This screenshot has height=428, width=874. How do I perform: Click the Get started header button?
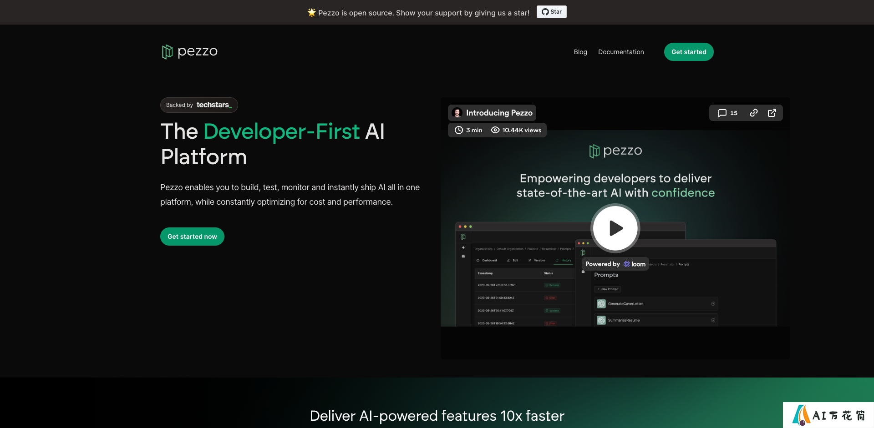689,52
